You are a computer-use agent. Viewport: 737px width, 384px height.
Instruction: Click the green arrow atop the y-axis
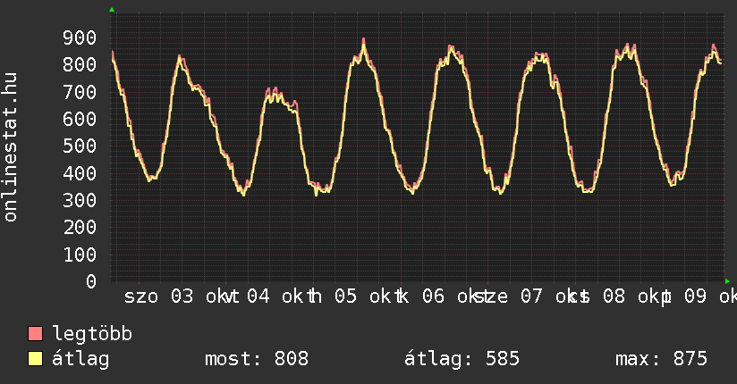pos(112,10)
